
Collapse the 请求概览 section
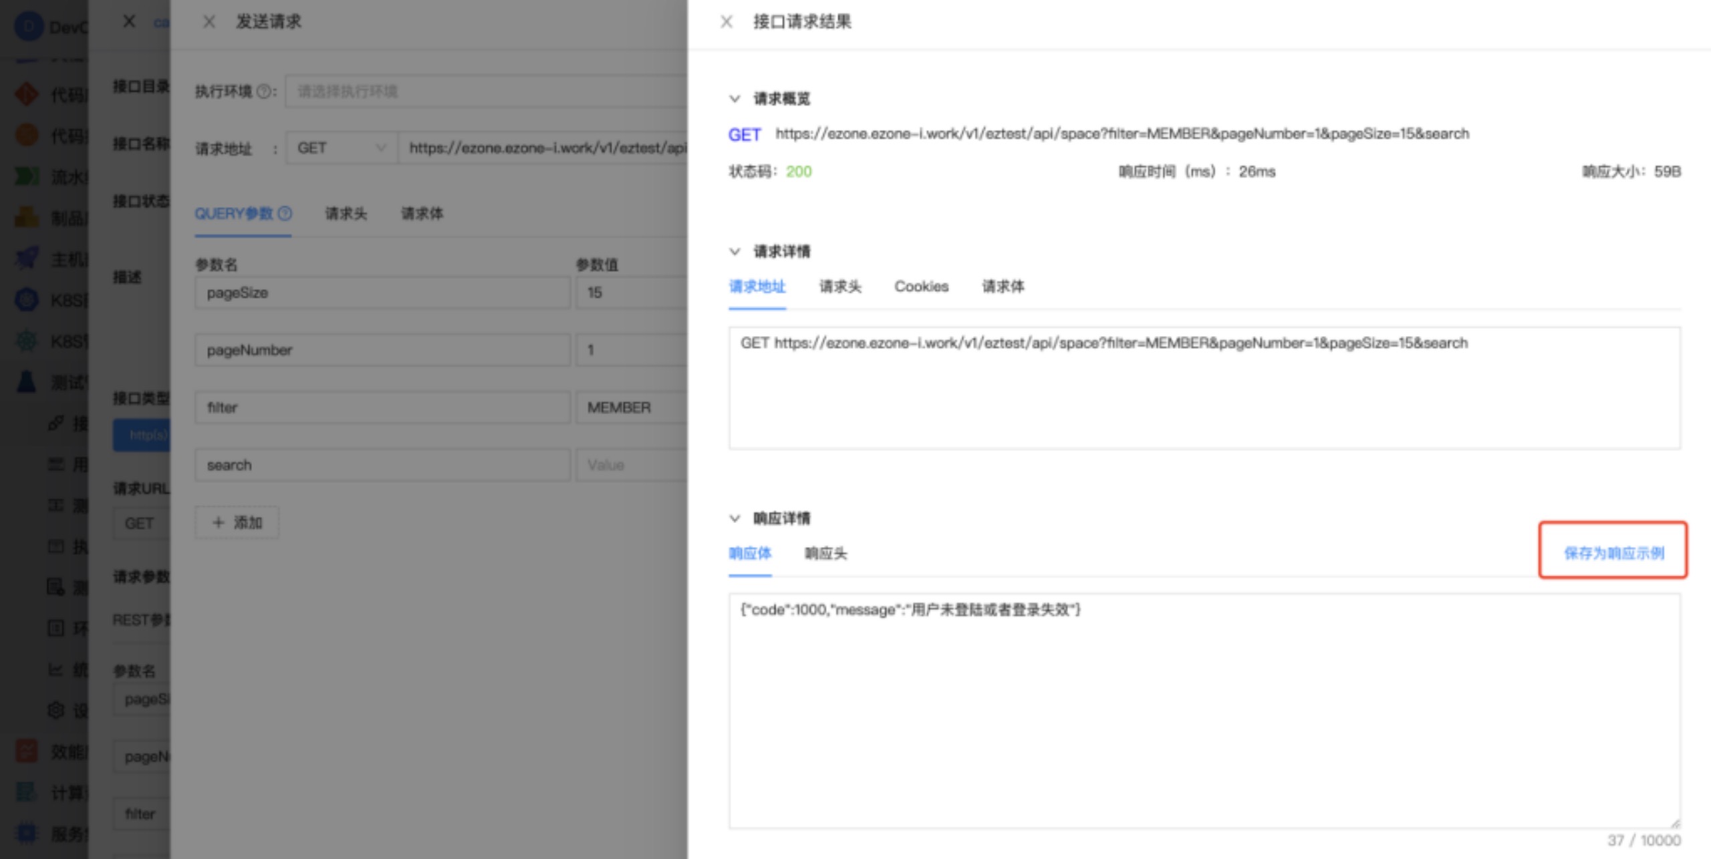[734, 99]
